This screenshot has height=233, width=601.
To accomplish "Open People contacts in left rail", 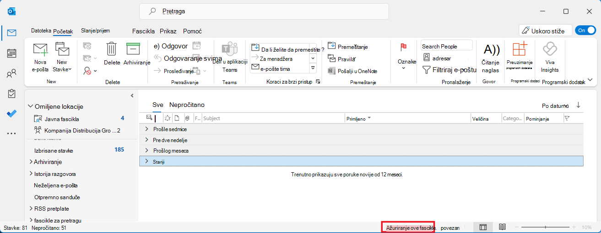I will pyautogui.click(x=11, y=74).
